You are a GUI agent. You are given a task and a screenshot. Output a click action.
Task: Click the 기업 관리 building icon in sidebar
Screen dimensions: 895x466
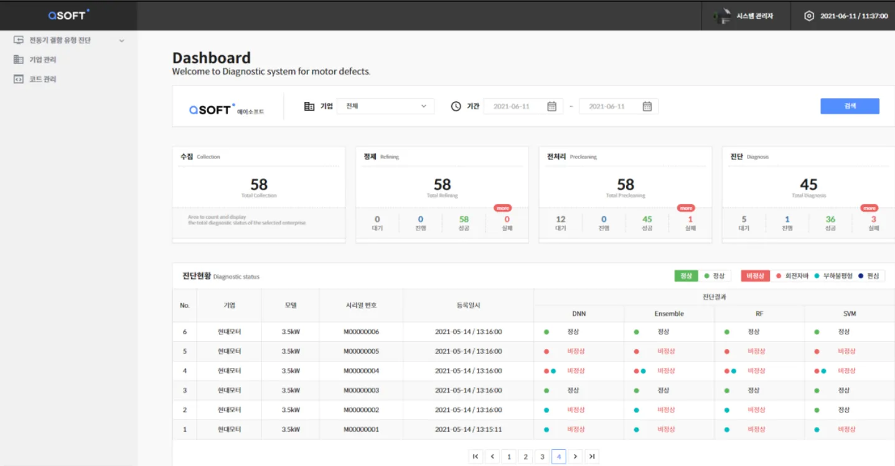pos(19,60)
